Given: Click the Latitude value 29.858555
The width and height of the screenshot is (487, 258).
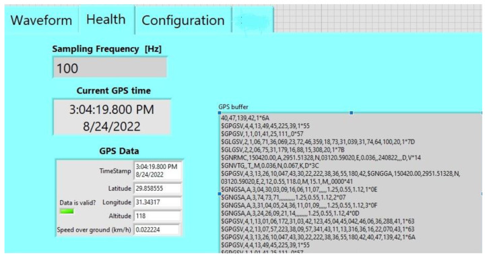Looking at the screenshot, I should 158,188.
